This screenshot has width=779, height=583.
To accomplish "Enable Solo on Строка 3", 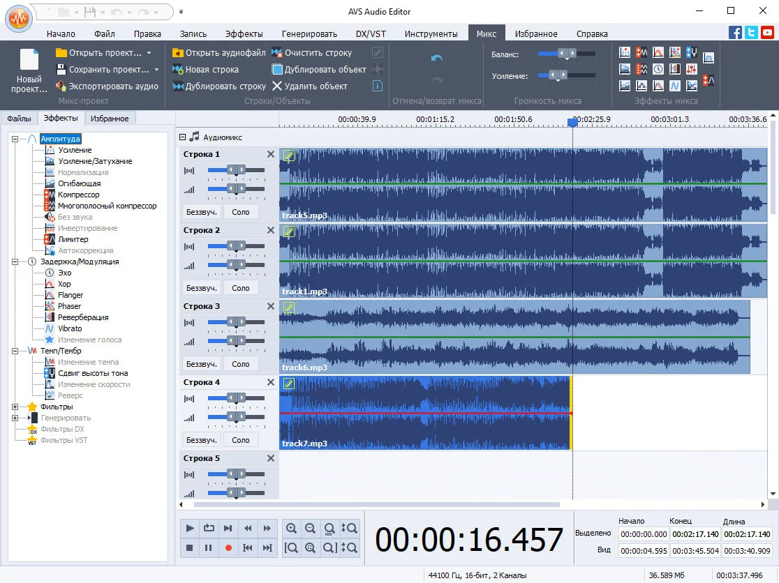I will click(241, 363).
